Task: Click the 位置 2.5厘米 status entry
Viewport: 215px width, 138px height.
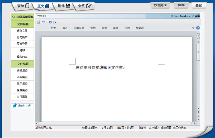Action: coord(90,128)
